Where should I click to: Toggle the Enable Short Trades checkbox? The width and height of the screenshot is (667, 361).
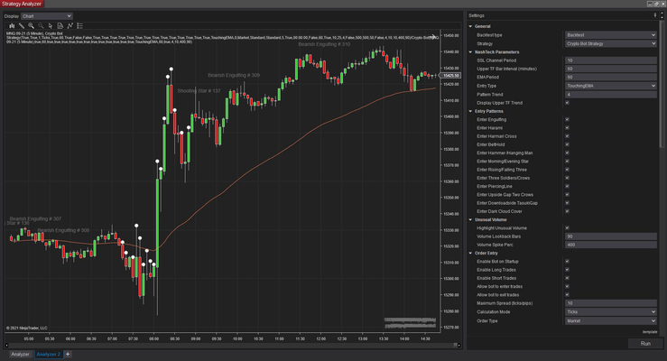[x=566, y=278]
